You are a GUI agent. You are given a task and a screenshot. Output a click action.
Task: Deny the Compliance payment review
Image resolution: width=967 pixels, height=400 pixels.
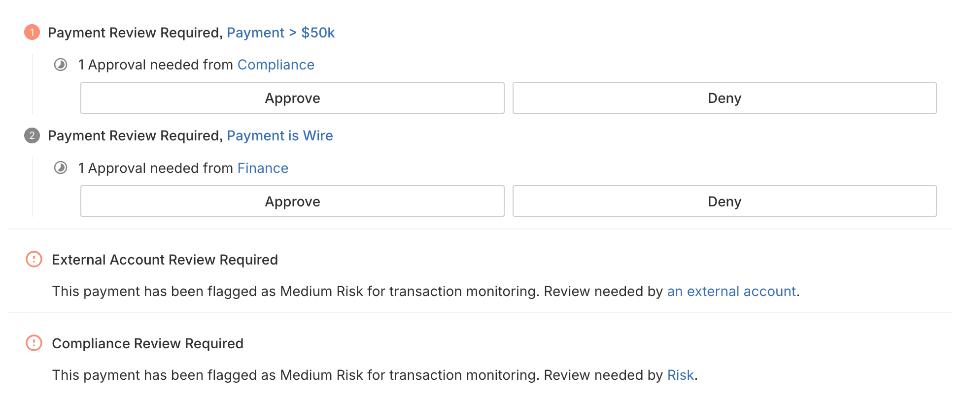pyautogui.click(x=725, y=98)
